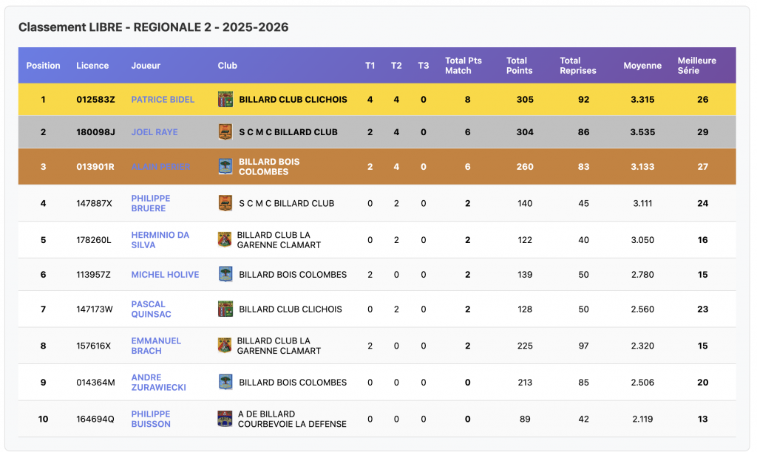
Task: Click La Garenne Clamart logo for Emmanuel Brach
Action: coord(225,346)
